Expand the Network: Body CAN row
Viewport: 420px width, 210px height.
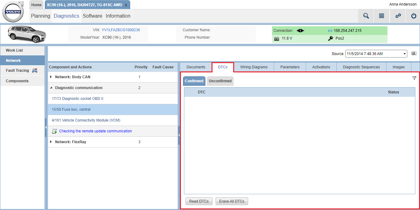[x=51, y=77]
